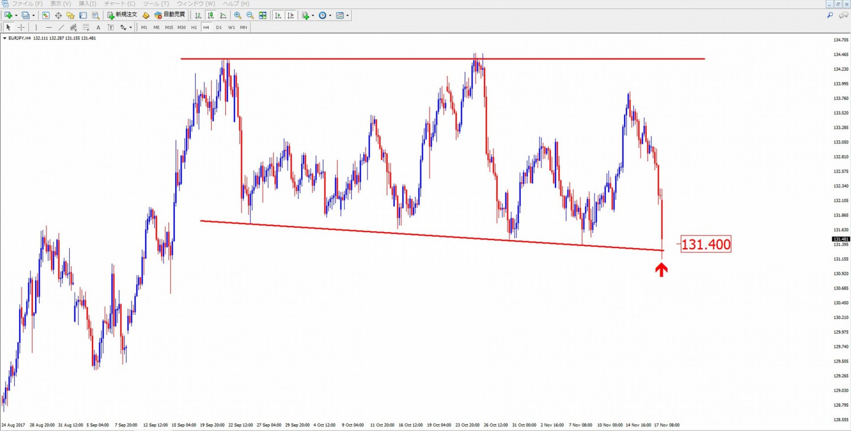Draw a horizontal line tool
The image size is (851, 431).
point(49,27)
